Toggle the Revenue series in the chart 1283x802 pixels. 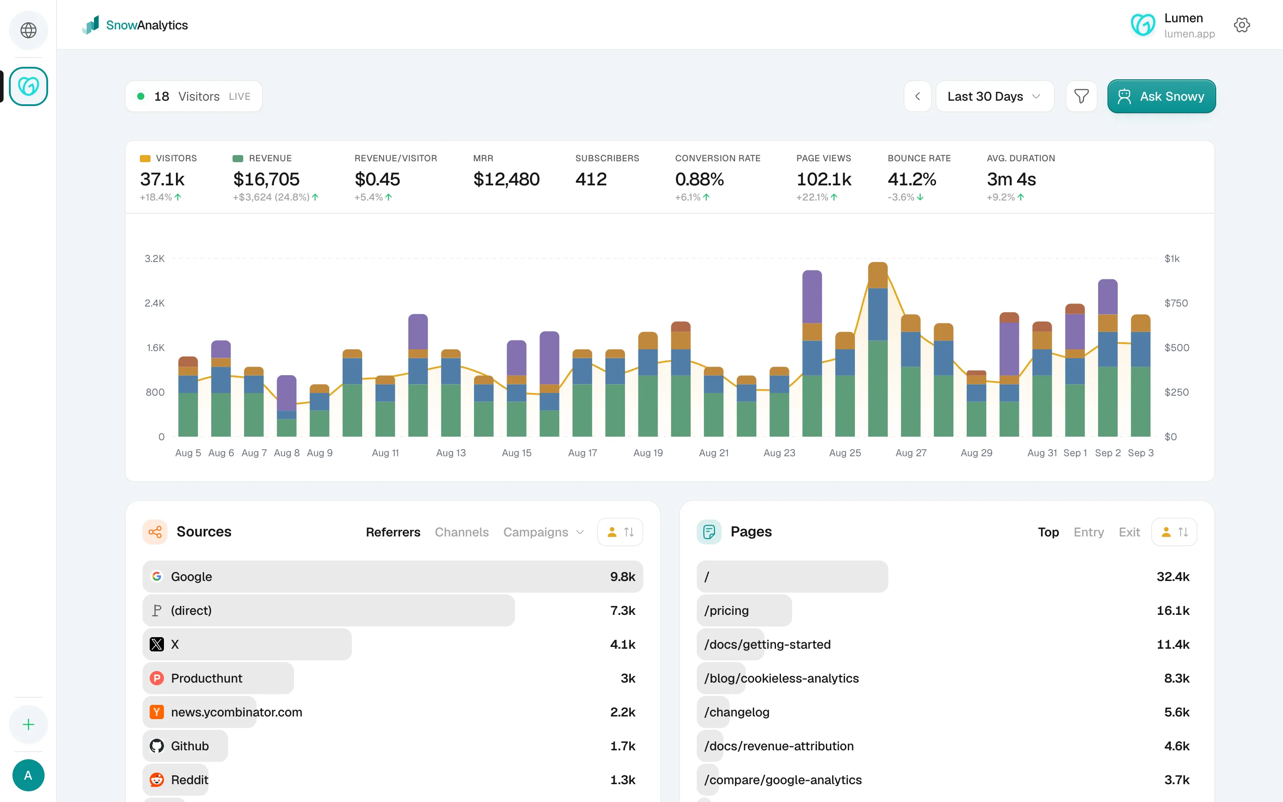tap(262, 158)
